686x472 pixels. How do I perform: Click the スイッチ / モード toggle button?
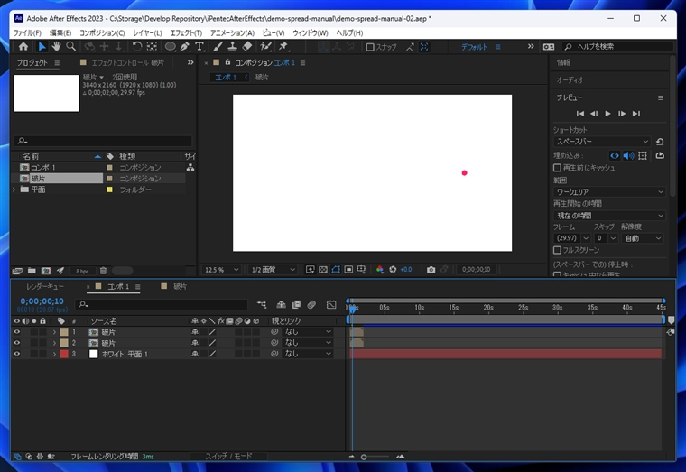tap(228, 456)
